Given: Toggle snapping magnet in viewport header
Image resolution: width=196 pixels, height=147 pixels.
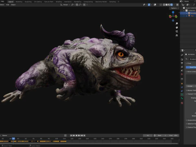Looking at the screenshot, I should [77, 5].
